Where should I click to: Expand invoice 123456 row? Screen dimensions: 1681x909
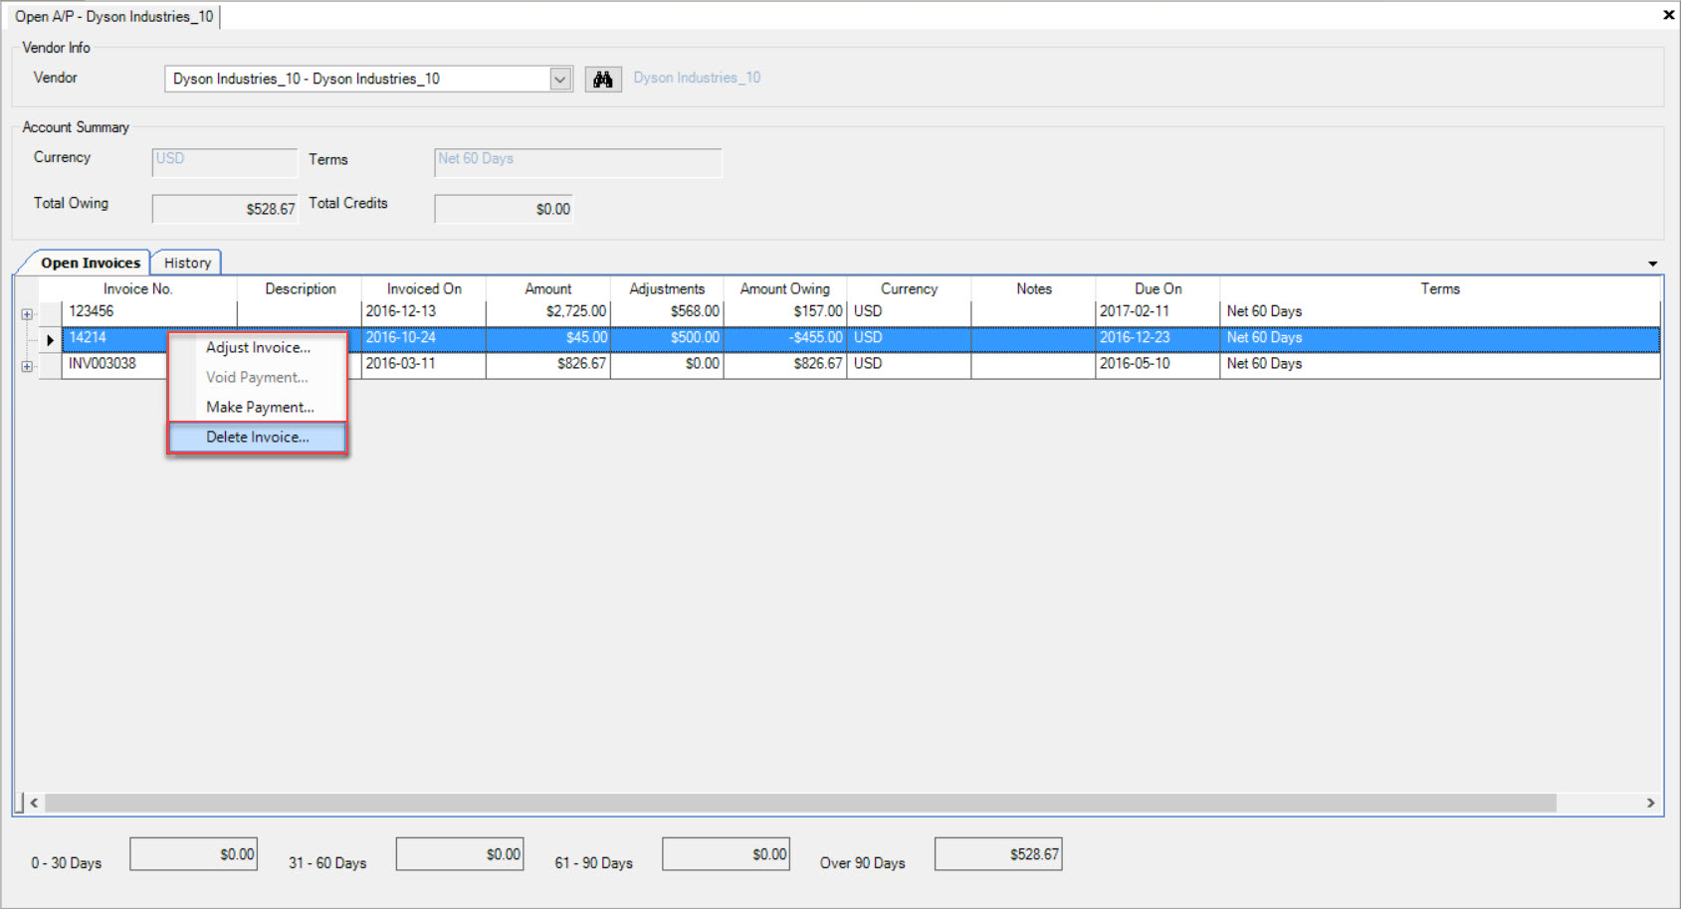[27, 314]
